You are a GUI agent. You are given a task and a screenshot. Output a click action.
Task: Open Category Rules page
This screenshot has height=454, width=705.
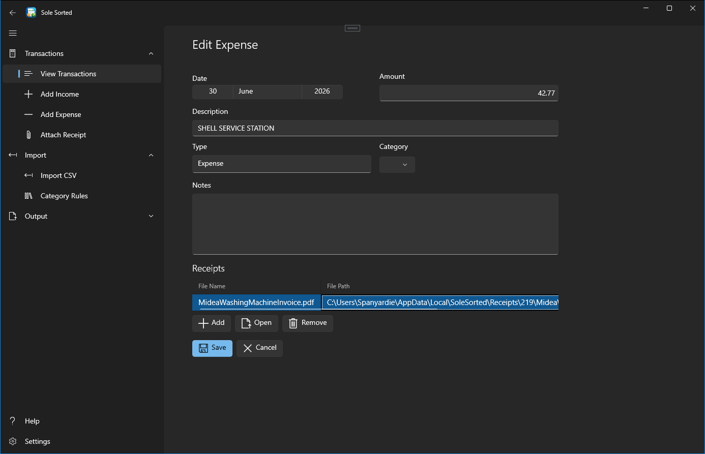(x=82, y=196)
